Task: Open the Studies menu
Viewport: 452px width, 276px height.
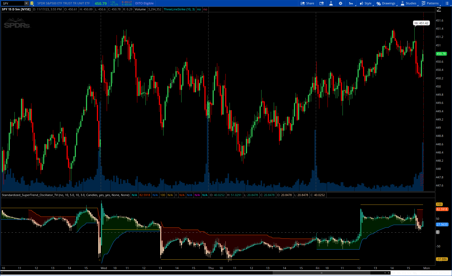Action: tap(409, 3)
